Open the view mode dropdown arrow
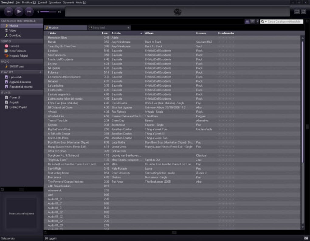Screen dimensions: 310x241 (257, 22)
